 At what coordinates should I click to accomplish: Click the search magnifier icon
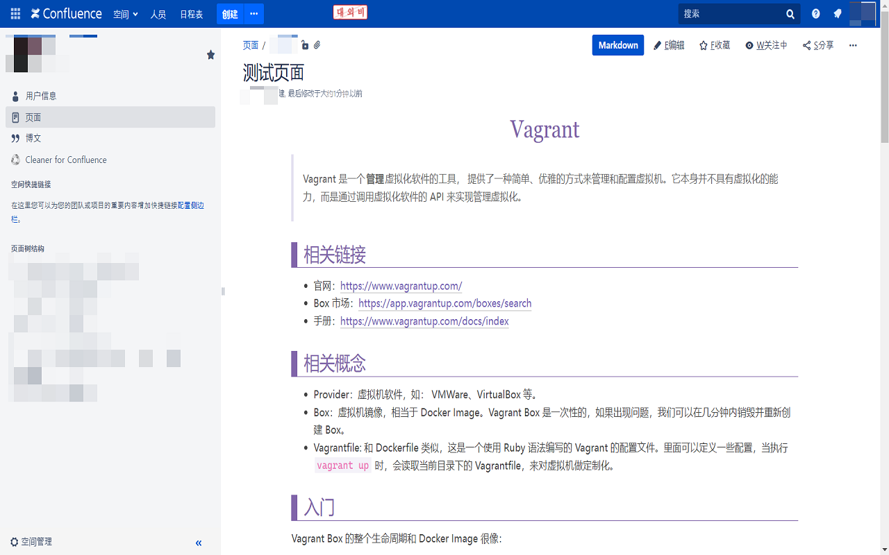coord(790,14)
